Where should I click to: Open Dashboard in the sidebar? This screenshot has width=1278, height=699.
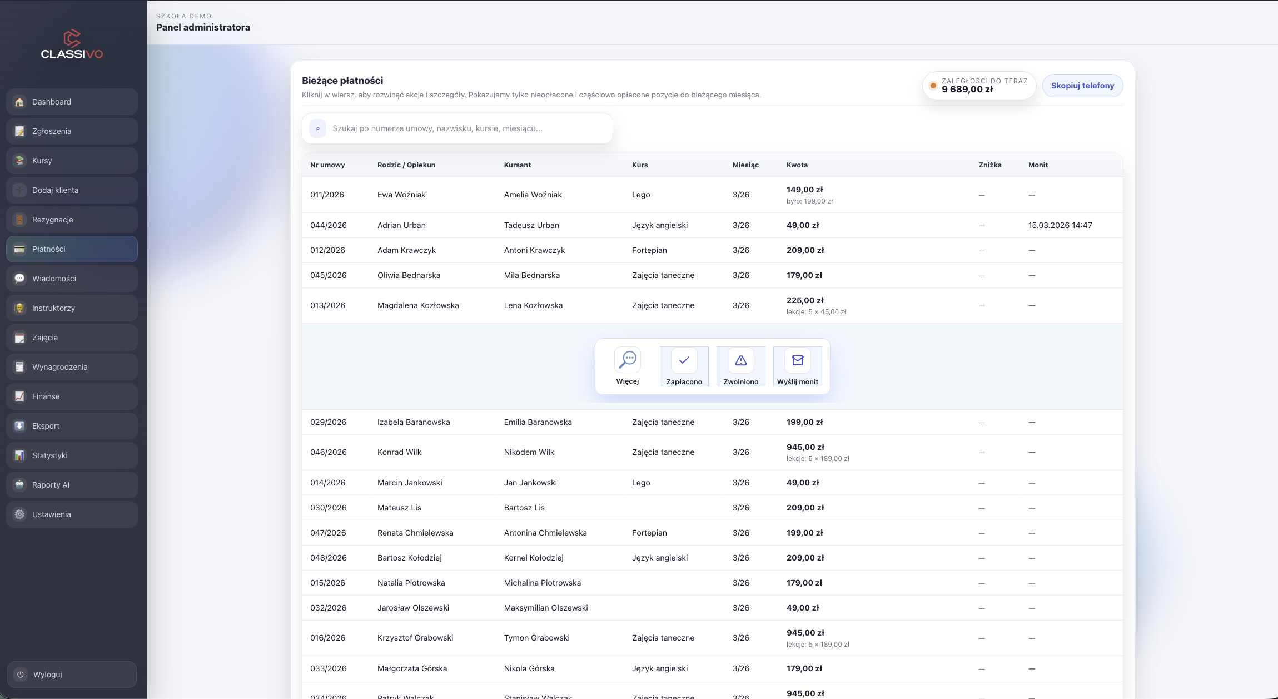(72, 102)
